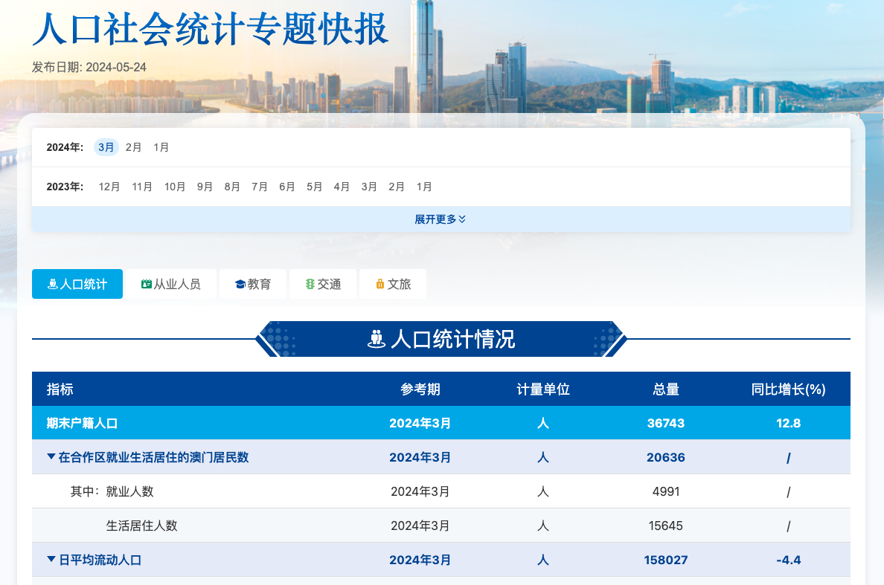Open the 从业人员 tab
Image resolution: width=884 pixels, height=585 pixels.
coord(171,285)
